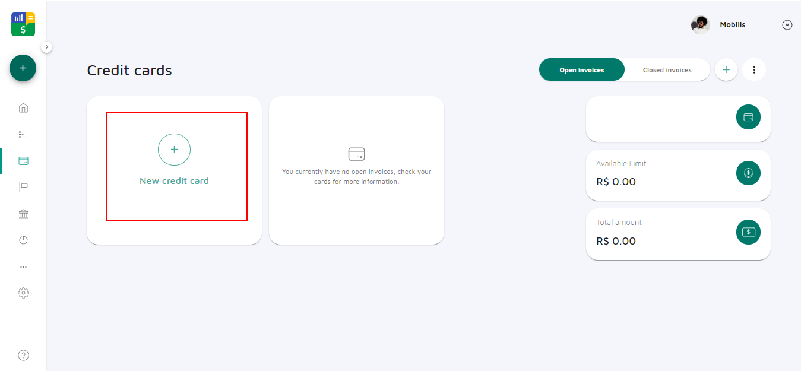Click the Mobills profile avatar
801x371 pixels.
click(701, 25)
